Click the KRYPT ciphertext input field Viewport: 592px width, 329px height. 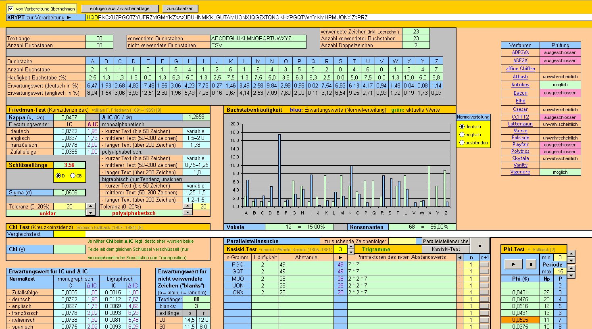[x=339, y=17]
